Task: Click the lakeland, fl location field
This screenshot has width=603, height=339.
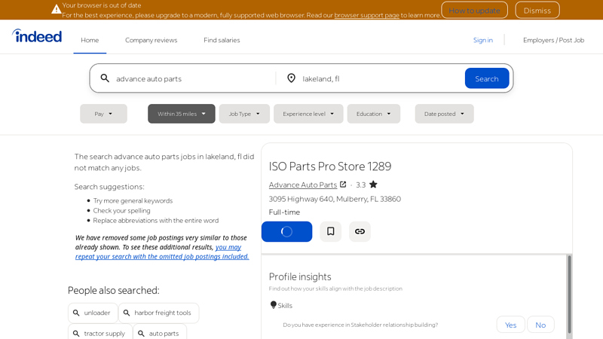Action: click(x=377, y=78)
